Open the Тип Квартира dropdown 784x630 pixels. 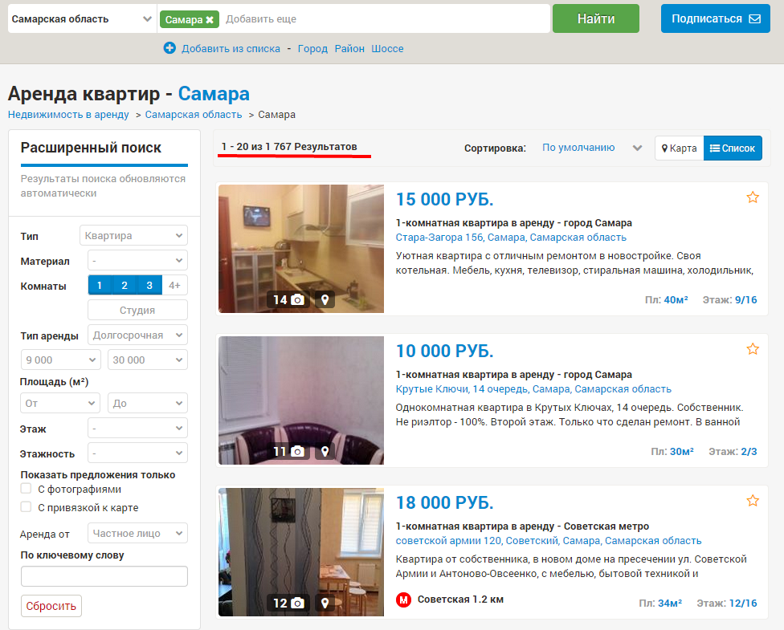click(133, 236)
